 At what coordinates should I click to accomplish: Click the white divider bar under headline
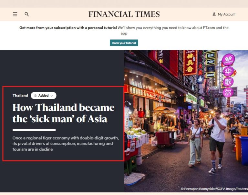coord(34,130)
